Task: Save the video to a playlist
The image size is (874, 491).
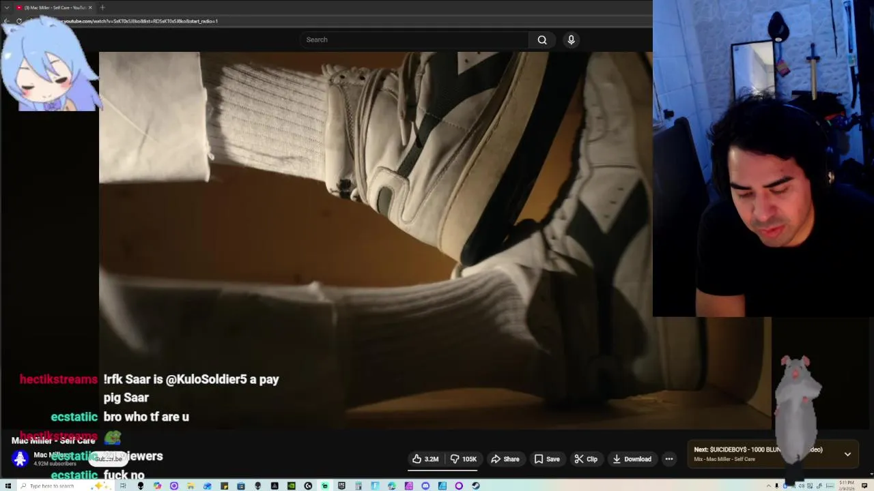Action: (x=547, y=459)
